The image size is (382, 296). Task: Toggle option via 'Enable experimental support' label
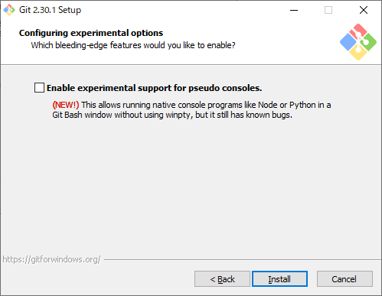[x=154, y=88]
